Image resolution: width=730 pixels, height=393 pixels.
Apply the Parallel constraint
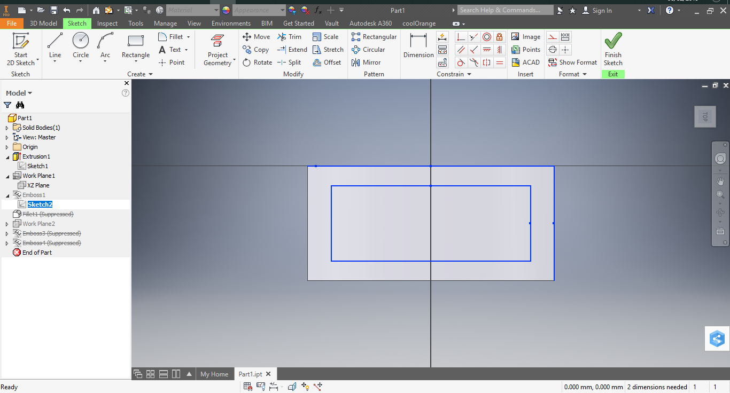pos(461,50)
